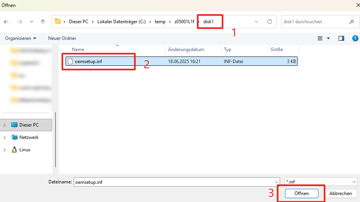Click the view layout list icon

pos(320,38)
